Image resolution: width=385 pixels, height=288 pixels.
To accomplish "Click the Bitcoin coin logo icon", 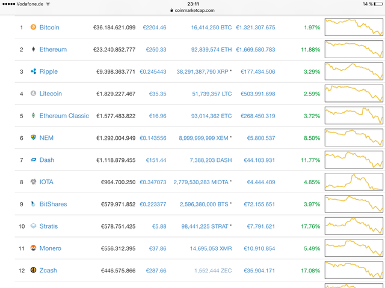I will point(33,27).
